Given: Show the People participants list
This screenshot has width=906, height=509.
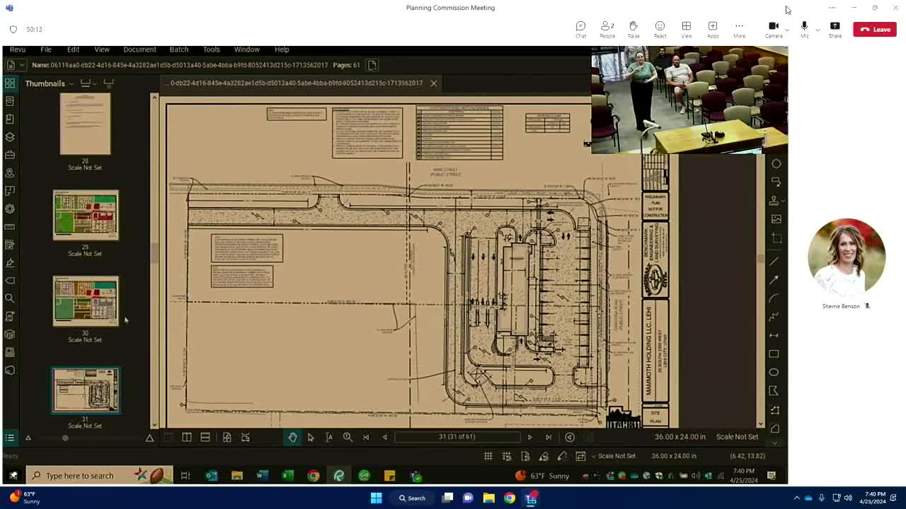Looking at the screenshot, I should (607, 29).
